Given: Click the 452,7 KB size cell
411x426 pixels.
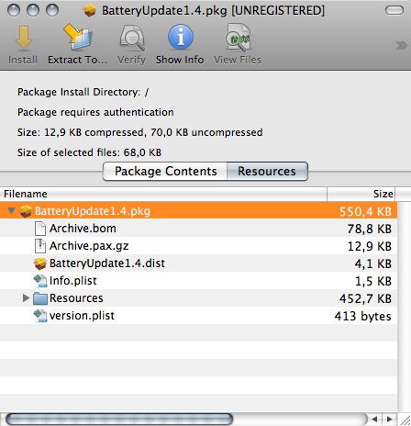Looking at the screenshot, I should click(365, 298).
